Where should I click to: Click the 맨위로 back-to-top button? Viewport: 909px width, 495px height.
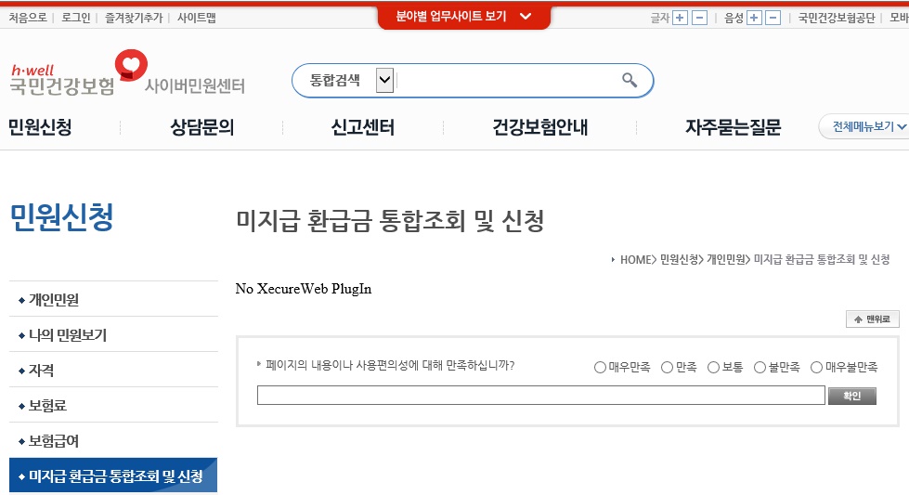(872, 319)
